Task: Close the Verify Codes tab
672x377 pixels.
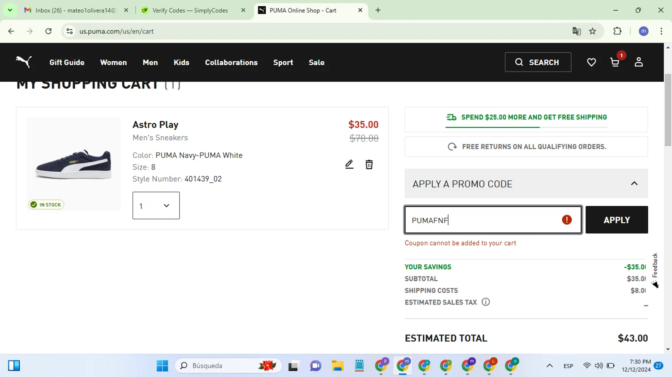Action: pos(243,10)
